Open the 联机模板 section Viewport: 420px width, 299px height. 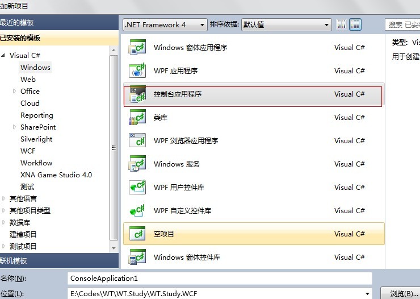point(59,261)
